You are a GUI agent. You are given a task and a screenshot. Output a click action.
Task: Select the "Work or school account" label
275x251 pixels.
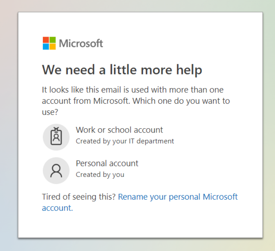tap(119, 130)
